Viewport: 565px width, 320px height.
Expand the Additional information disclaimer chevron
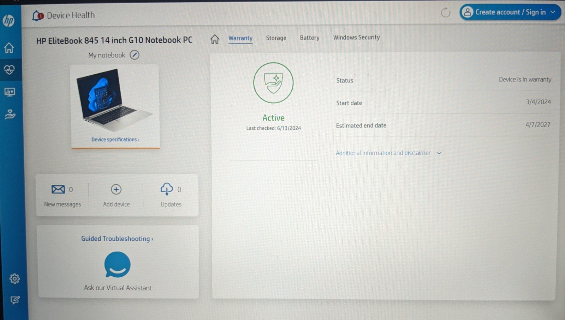pos(439,153)
